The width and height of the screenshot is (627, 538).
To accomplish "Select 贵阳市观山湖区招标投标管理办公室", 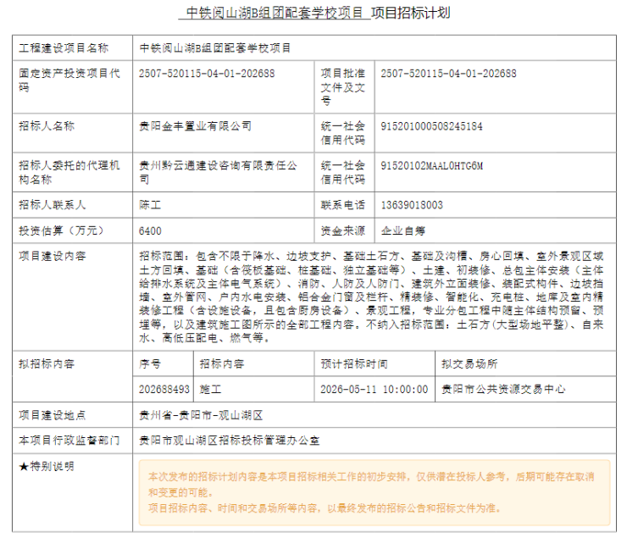I will pos(229,441).
